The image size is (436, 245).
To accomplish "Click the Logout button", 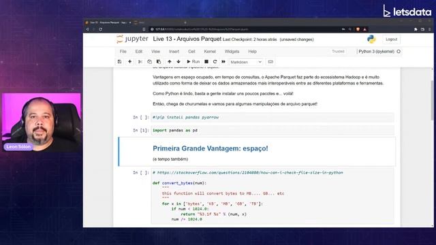I will tap(391, 39).
